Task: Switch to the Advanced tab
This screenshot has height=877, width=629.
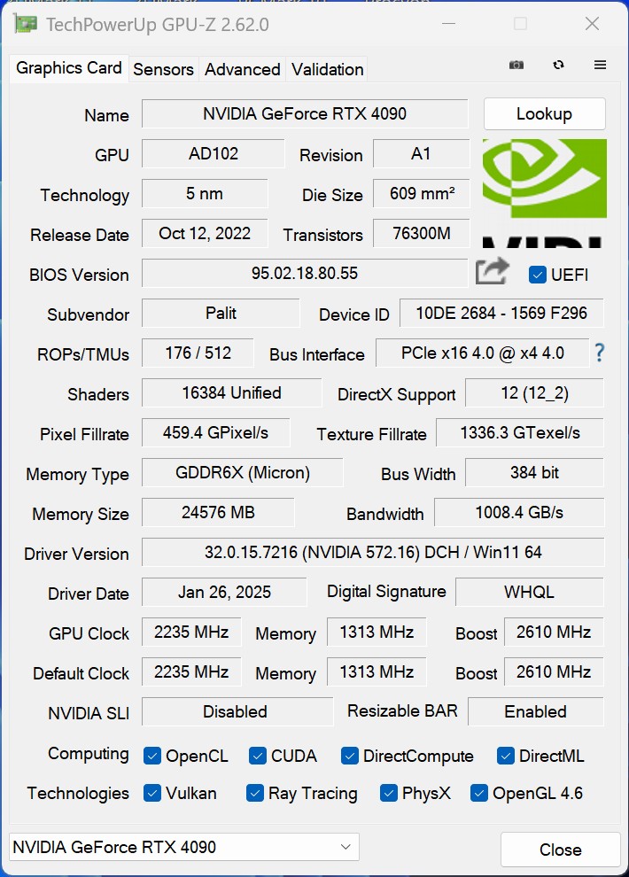Action: 242,69
